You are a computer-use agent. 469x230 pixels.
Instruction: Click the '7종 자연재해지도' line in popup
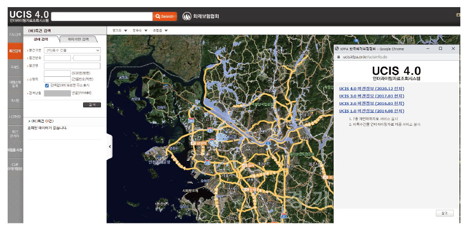373,119
